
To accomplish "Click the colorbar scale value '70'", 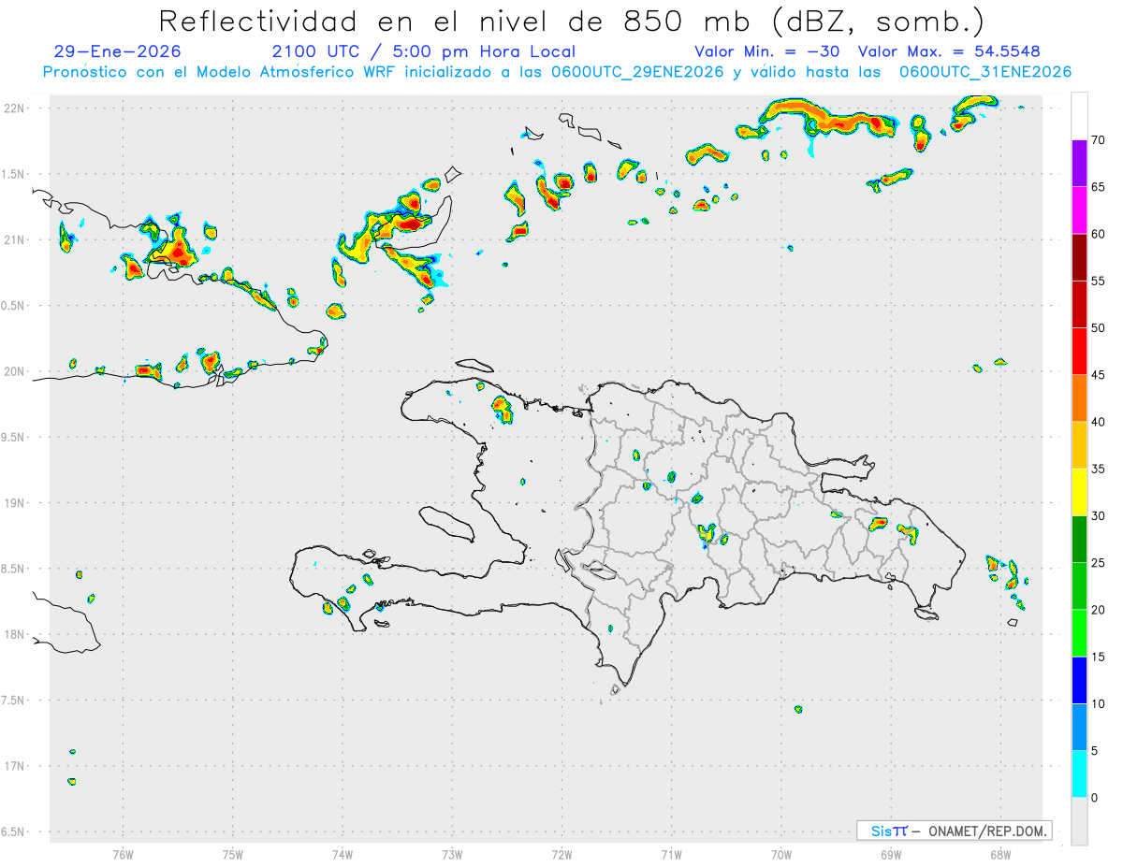I will [1099, 140].
